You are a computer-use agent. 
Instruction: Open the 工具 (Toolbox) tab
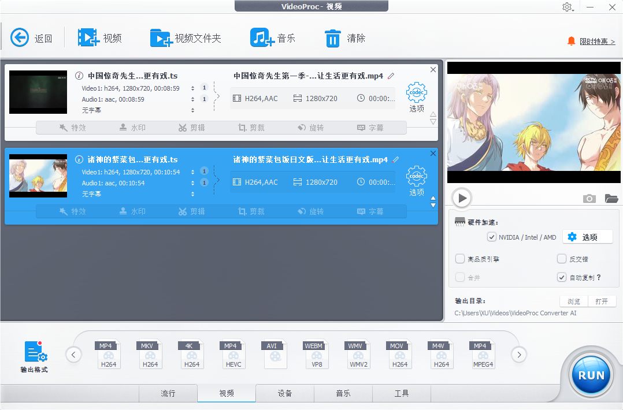coord(401,393)
